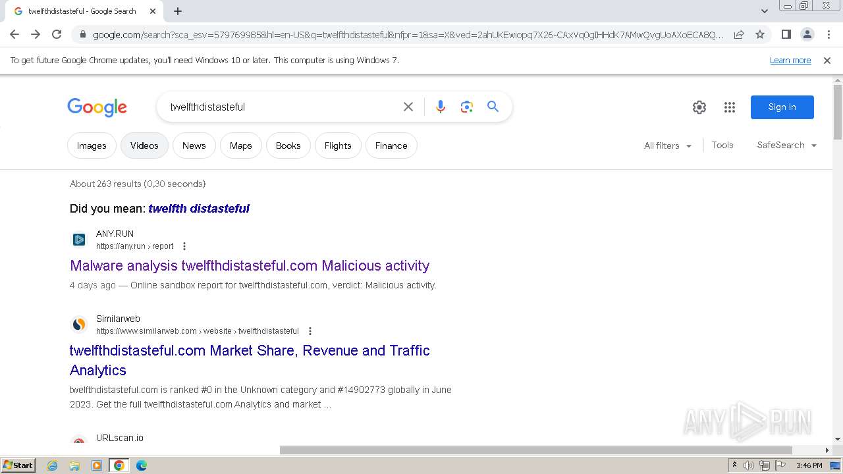Open the Windows Start menu
843x474 pixels.
point(18,465)
